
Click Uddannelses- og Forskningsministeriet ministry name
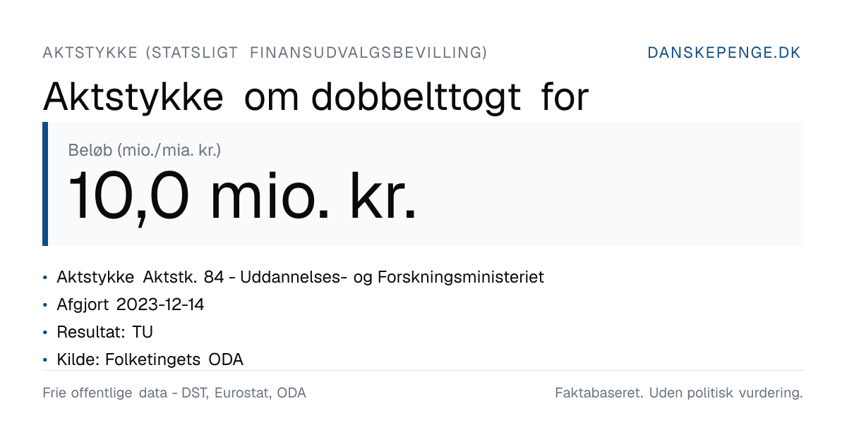pos(392,277)
